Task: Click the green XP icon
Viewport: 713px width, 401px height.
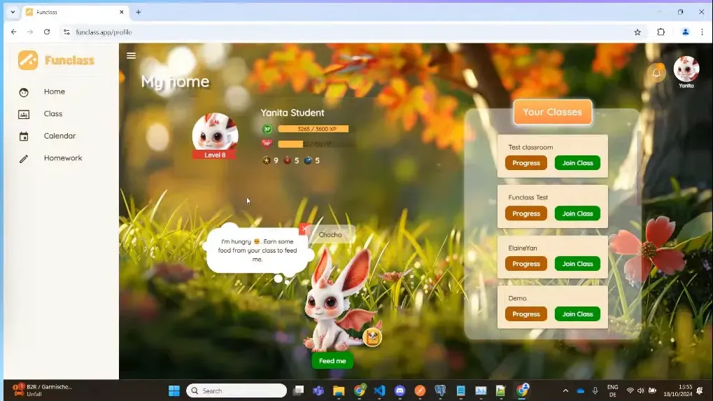Action: click(x=267, y=129)
